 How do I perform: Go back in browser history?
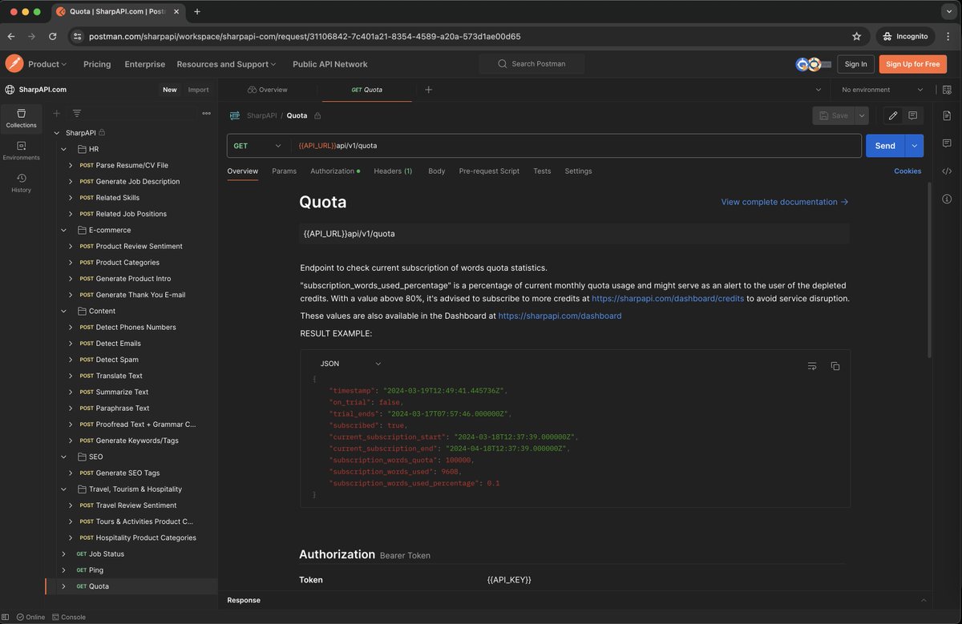click(11, 36)
